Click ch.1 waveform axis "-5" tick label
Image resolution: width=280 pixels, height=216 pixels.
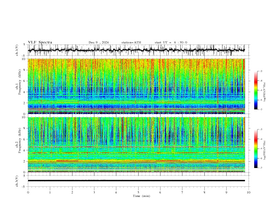[x=24, y=56]
